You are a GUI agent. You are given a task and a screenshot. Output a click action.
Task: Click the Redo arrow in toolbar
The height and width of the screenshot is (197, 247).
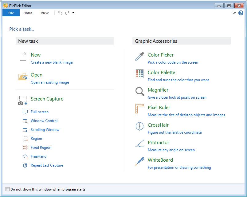[x=67, y=13]
